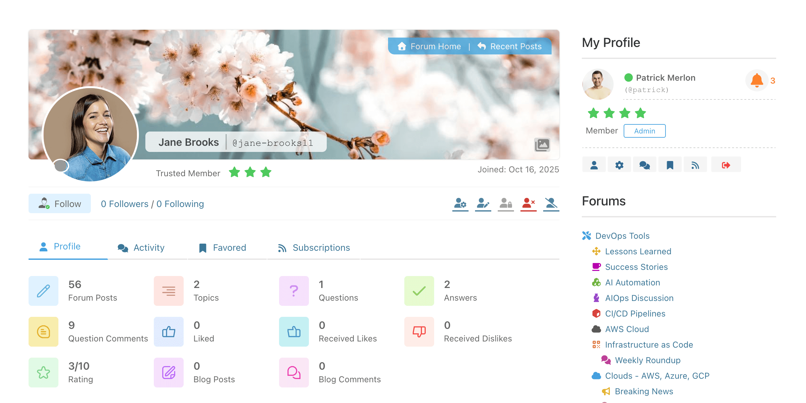Screen dimensions: 806x403
Task: Delete member using the red user-x icon
Action: click(529, 203)
